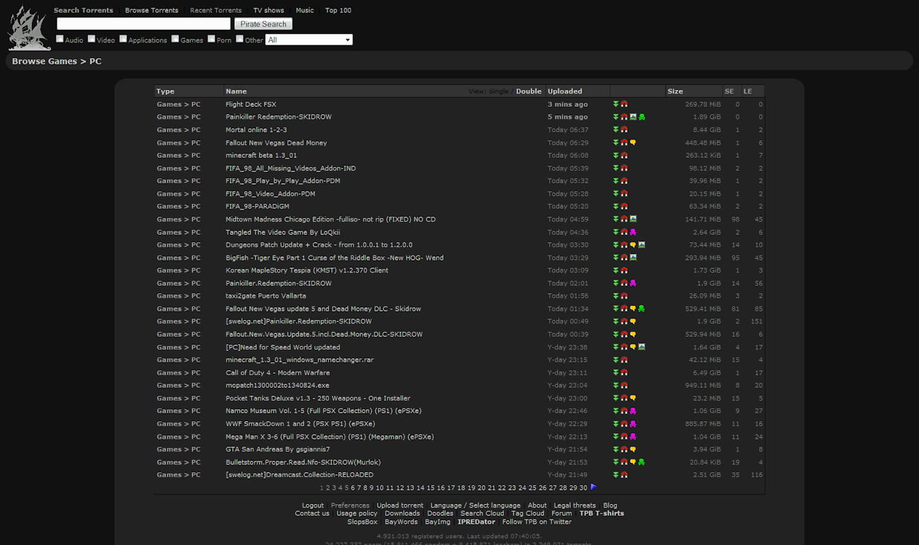The width and height of the screenshot is (919, 545).
Task: Jump to the last page via the blue flag
Action: click(593, 486)
